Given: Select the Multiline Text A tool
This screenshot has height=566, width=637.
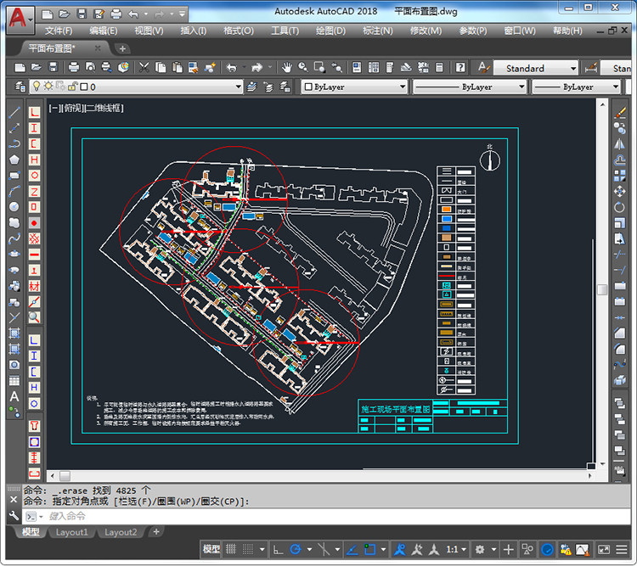Looking at the screenshot, I should coord(14,396).
